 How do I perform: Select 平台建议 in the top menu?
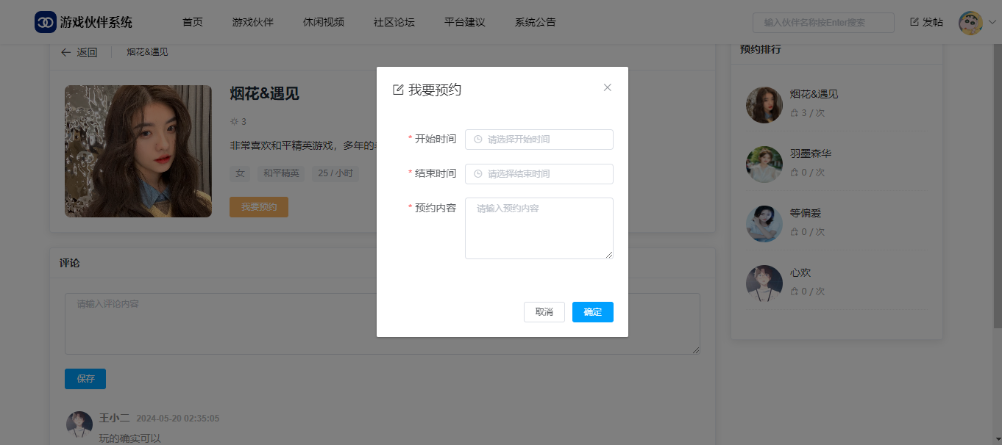[465, 22]
